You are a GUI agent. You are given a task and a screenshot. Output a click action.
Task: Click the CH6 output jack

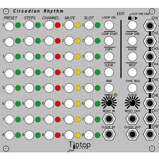[150, 103]
